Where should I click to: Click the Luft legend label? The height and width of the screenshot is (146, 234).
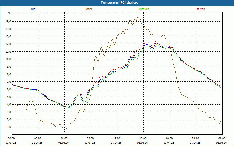tap(33, 9)
